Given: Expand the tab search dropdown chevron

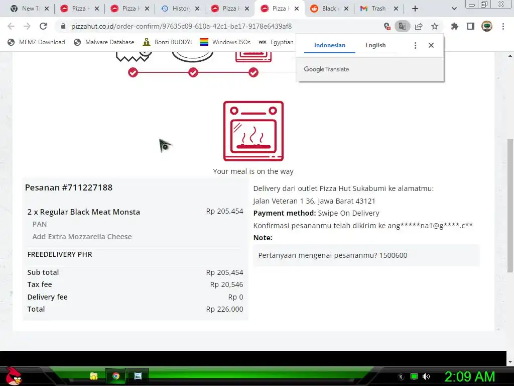Looking at the screenshot, I should 454,9.
